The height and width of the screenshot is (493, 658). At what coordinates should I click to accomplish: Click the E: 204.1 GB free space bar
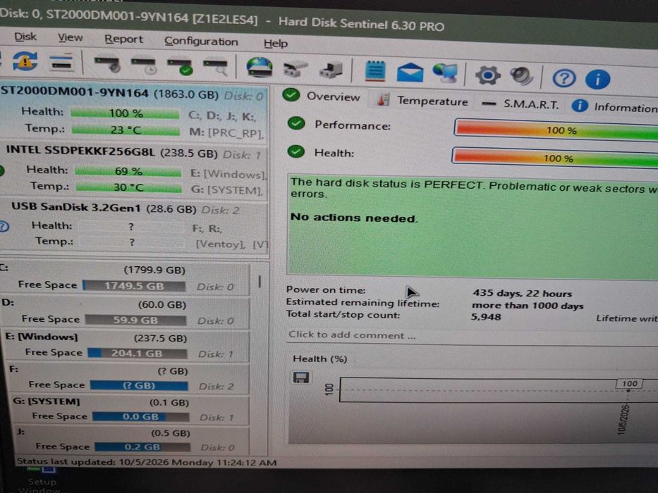(138, 354)
